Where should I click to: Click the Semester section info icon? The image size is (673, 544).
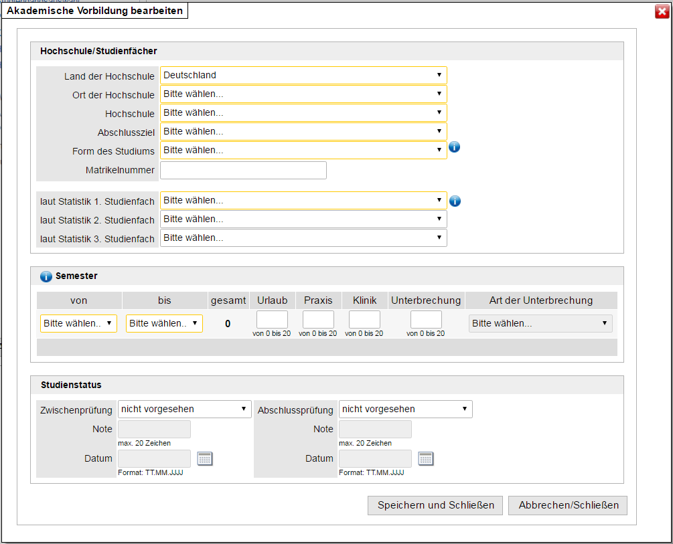(x=46, y=277)
